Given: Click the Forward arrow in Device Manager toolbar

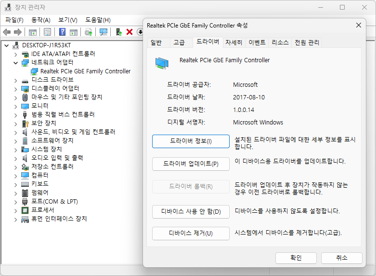Looking at the screenshot, I should [x=18, y=32].
